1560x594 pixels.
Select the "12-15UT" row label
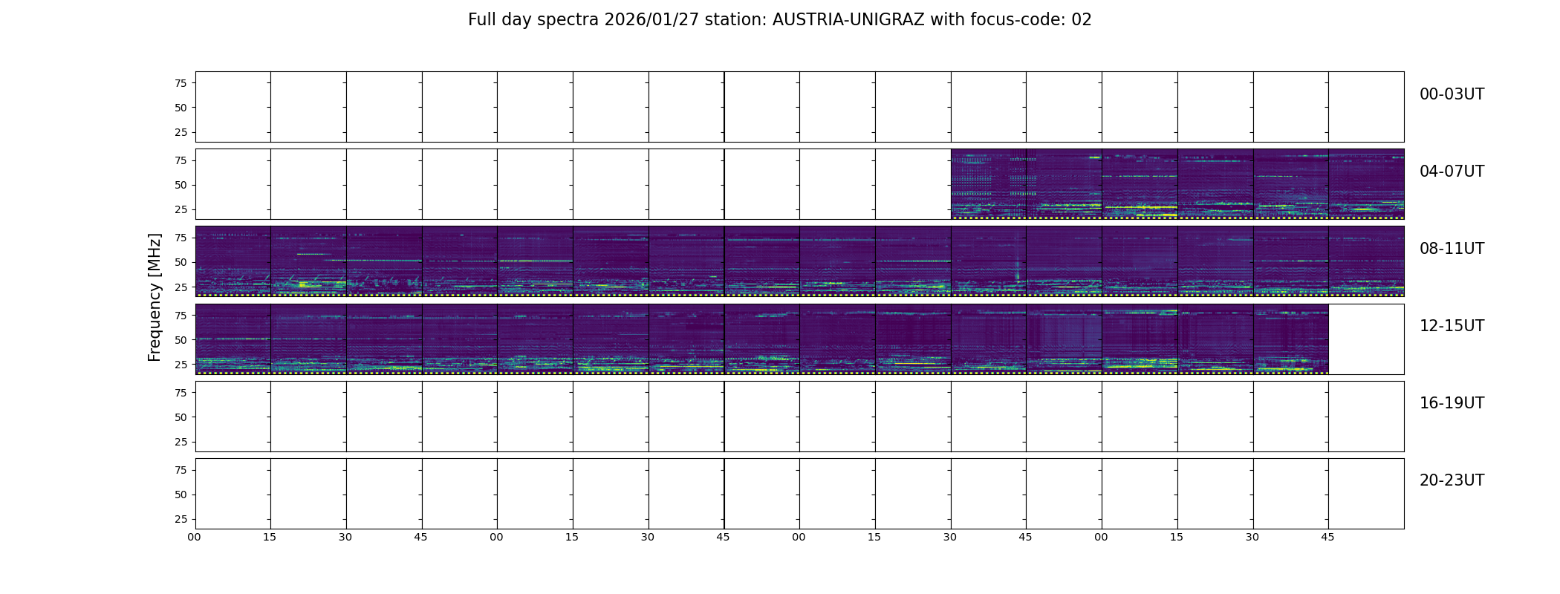pos(1452,326)
